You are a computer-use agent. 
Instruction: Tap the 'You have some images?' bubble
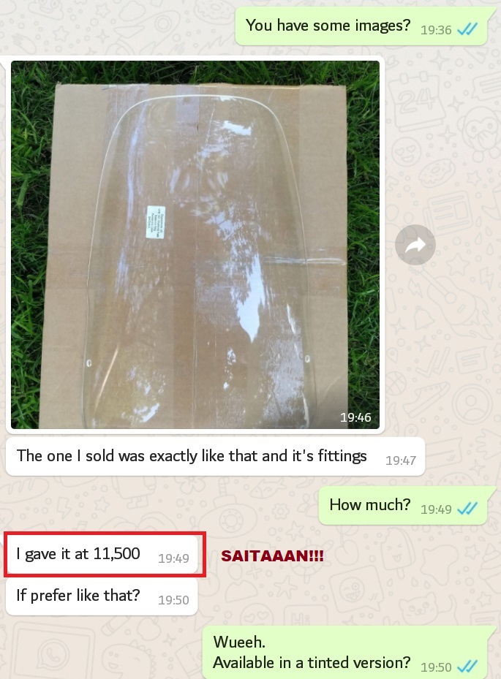tap(361, 26)
